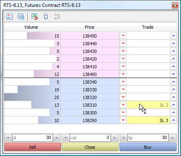Click red sell arrow at price 138300
The height and width of the screenshot is (156, 181).
123,112
